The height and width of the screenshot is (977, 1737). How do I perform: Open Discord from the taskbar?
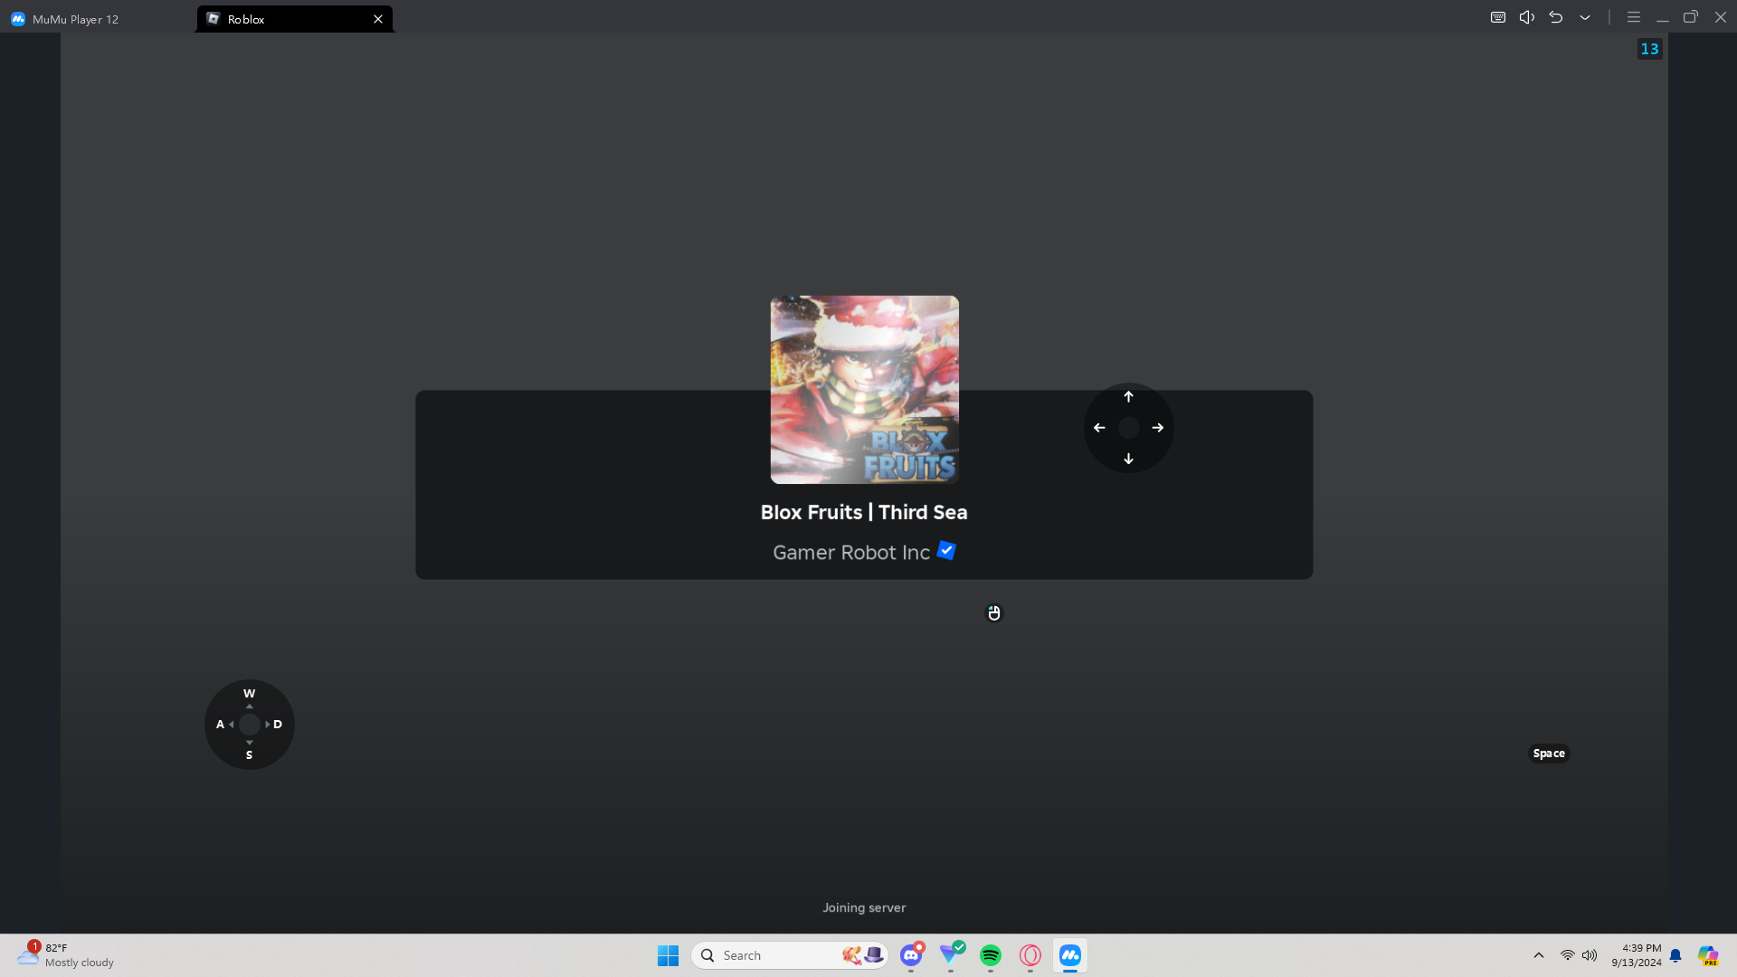911,955
